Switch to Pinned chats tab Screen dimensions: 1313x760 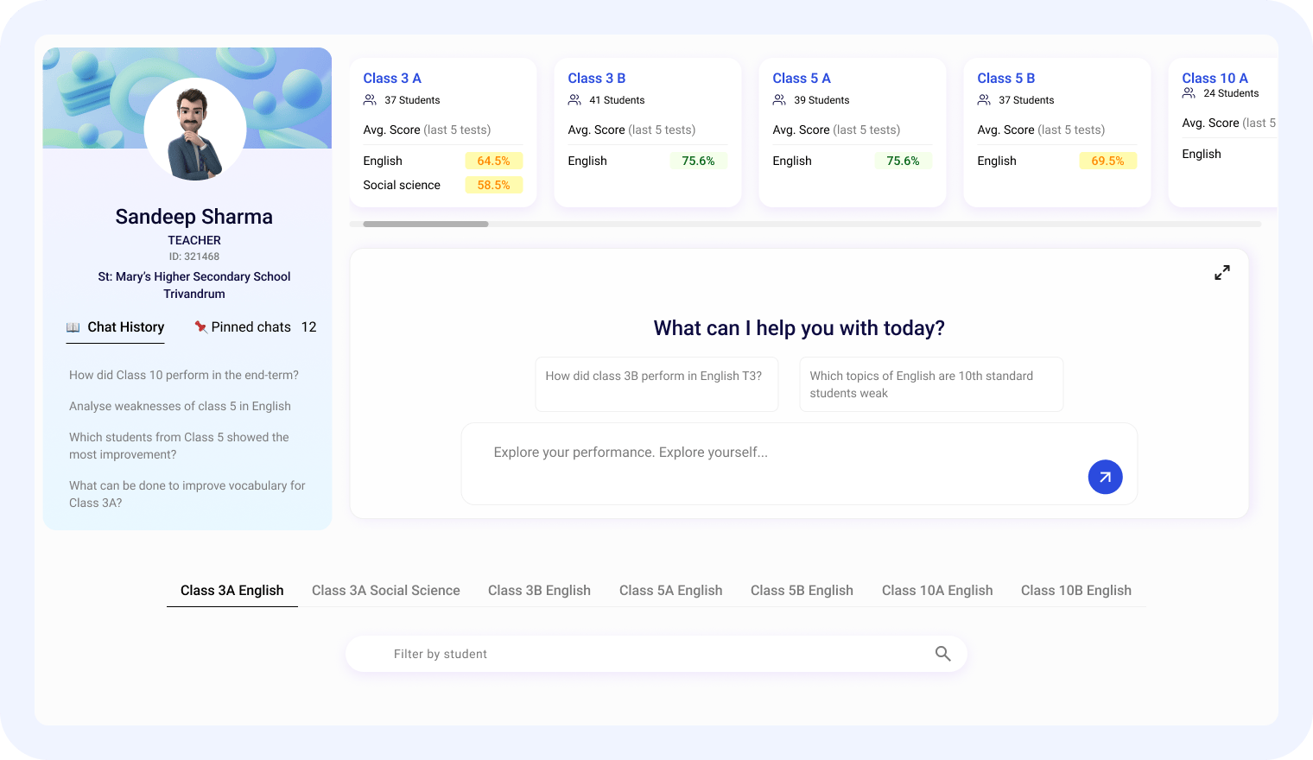pos(251,327)
